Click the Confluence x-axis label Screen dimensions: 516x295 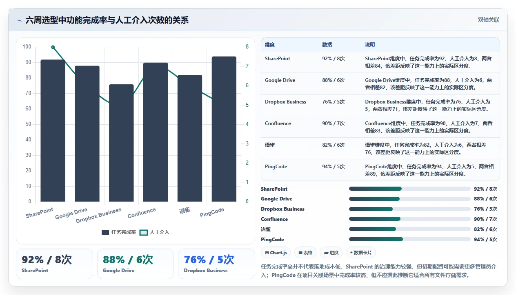click(x=142, y=213)
